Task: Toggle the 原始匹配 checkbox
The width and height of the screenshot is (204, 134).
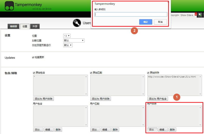Action: (x=91, y=73)
